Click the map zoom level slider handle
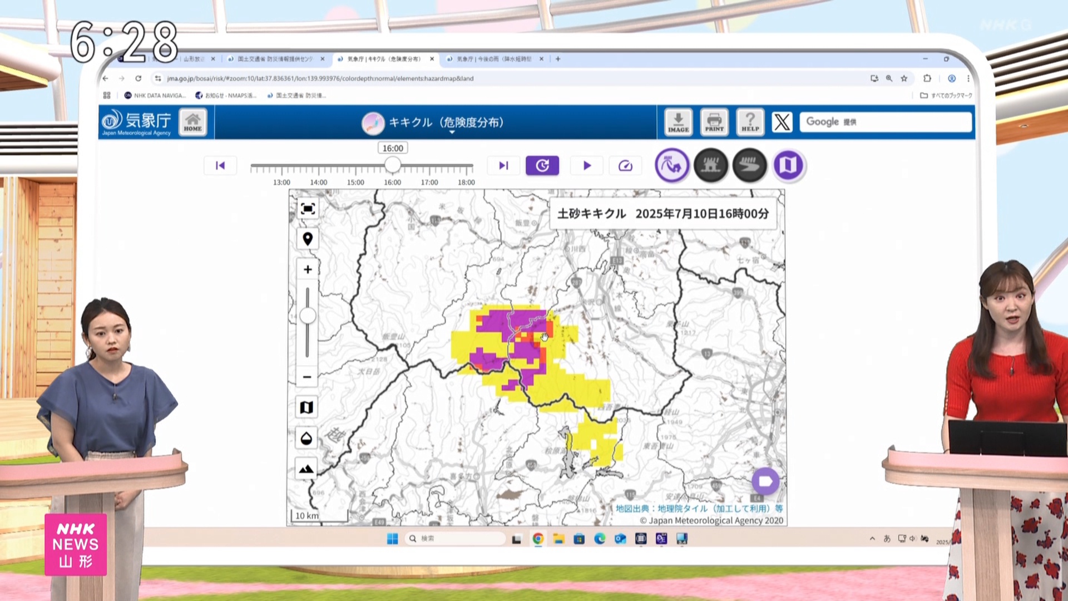This screenshot has width=1068, height=601. pyautogui.click(x=308, y=316)
